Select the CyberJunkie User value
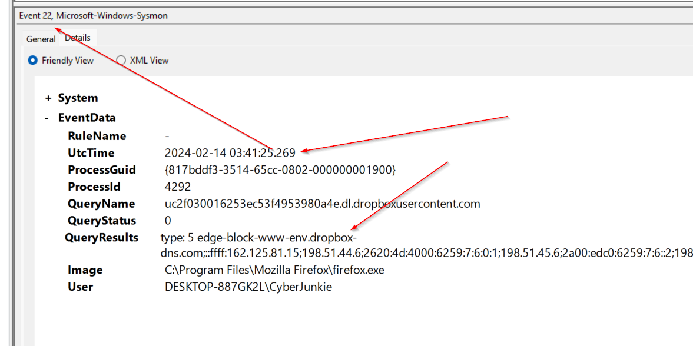 248,287
